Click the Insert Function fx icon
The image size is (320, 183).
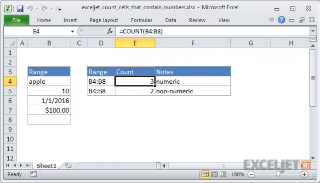click(x=110, y=31)
